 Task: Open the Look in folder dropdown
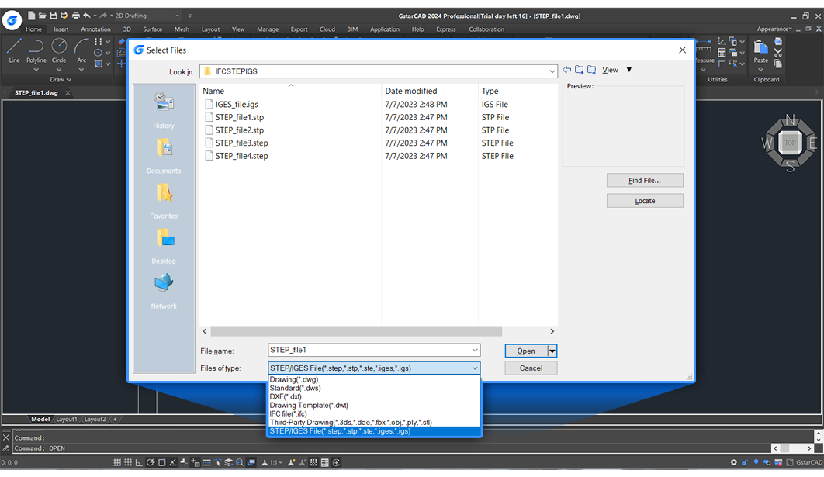pos(551,71)
